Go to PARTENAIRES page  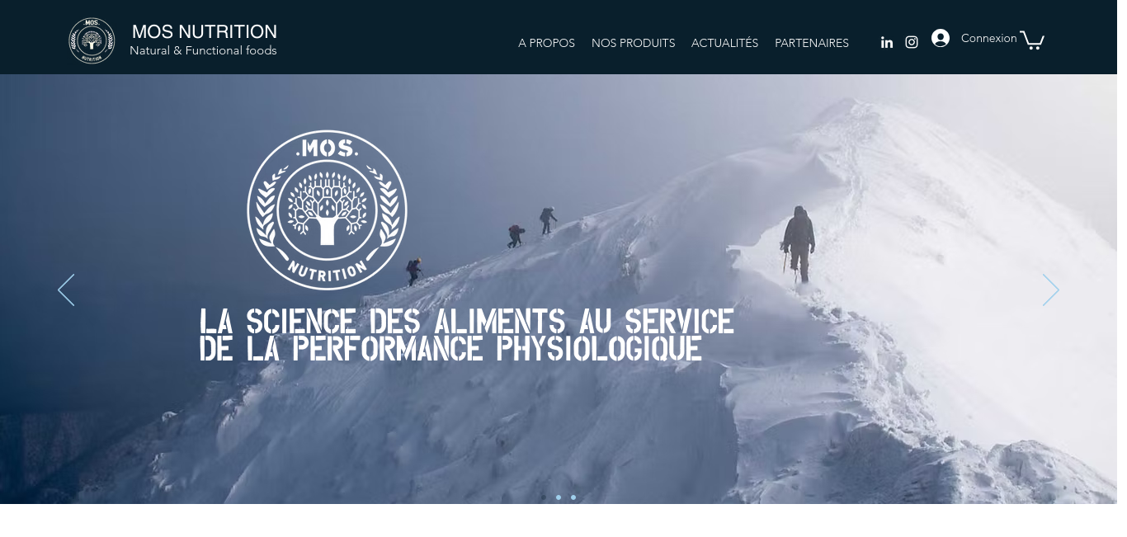tap(812, 43)
